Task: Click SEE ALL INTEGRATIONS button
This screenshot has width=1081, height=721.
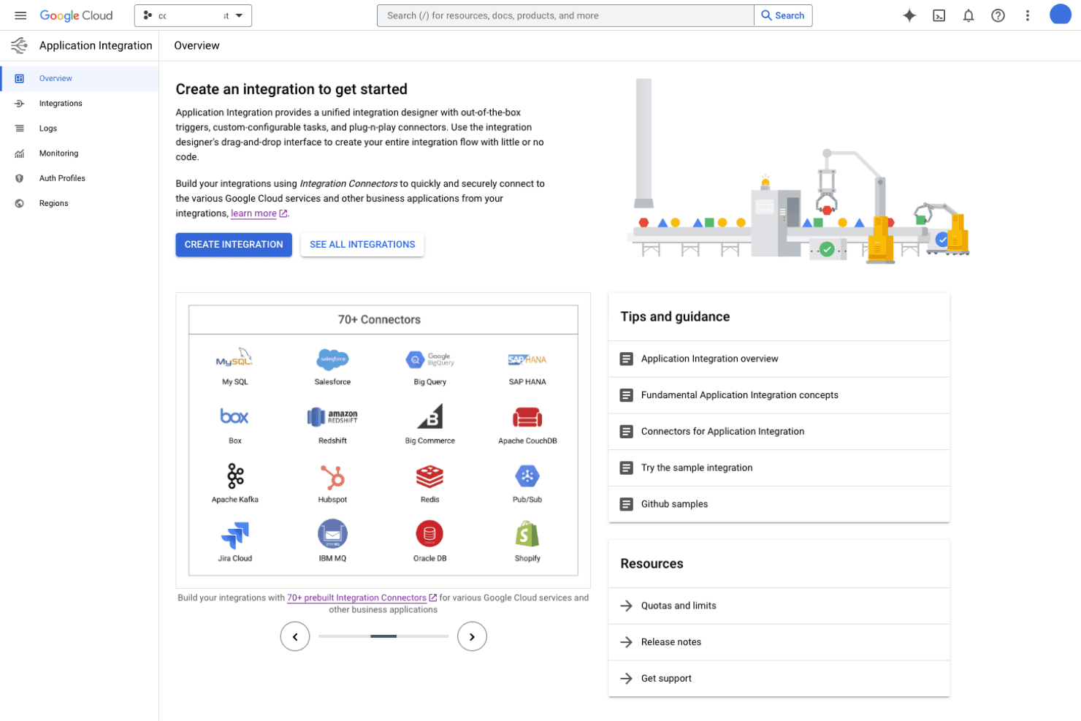Action: pos(362,245)
